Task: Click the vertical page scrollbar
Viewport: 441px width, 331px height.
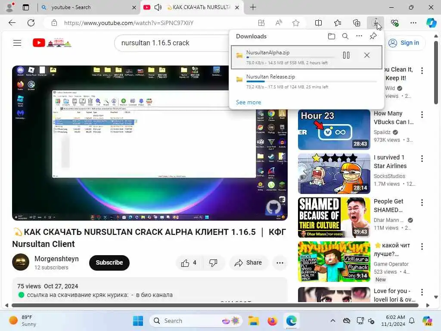Action: (436, 72)
